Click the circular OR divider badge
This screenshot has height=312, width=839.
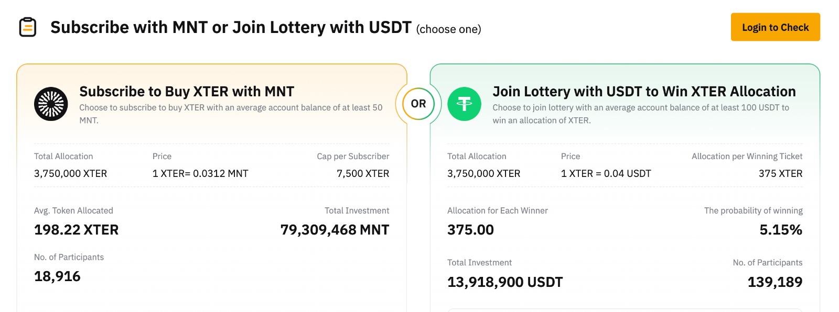coord(418,104)
